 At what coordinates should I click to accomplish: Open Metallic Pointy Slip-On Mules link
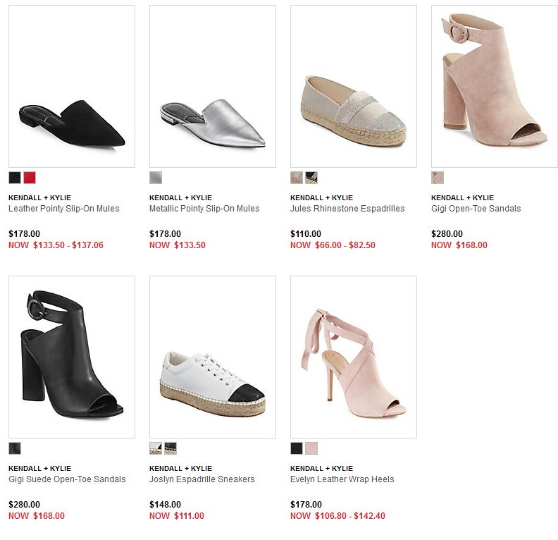pyautogui.click(x=204, y=209)
